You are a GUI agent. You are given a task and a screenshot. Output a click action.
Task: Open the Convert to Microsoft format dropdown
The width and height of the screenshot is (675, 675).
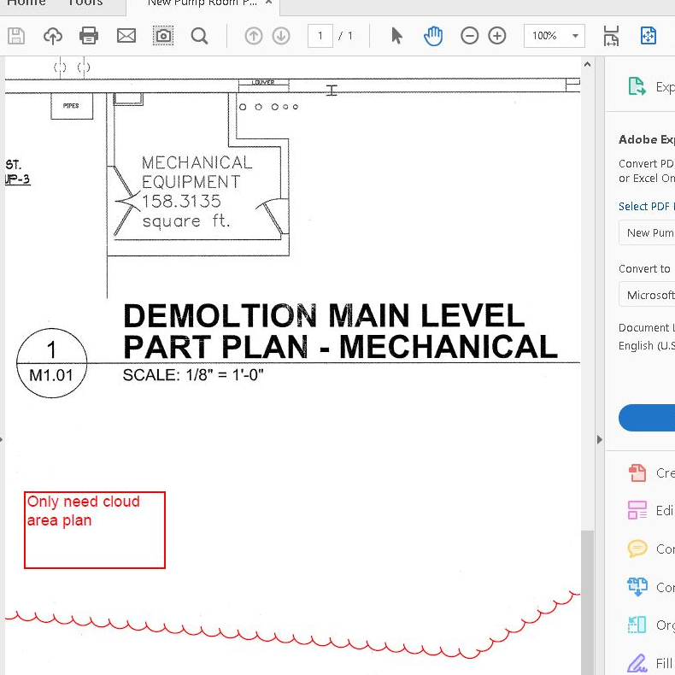(648, 295)
